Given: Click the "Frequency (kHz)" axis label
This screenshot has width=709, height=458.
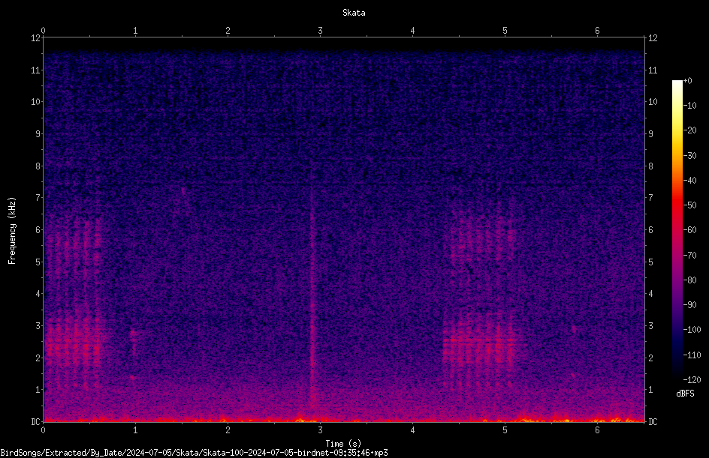Looking at the screenshot, I should tap(12, 231).
